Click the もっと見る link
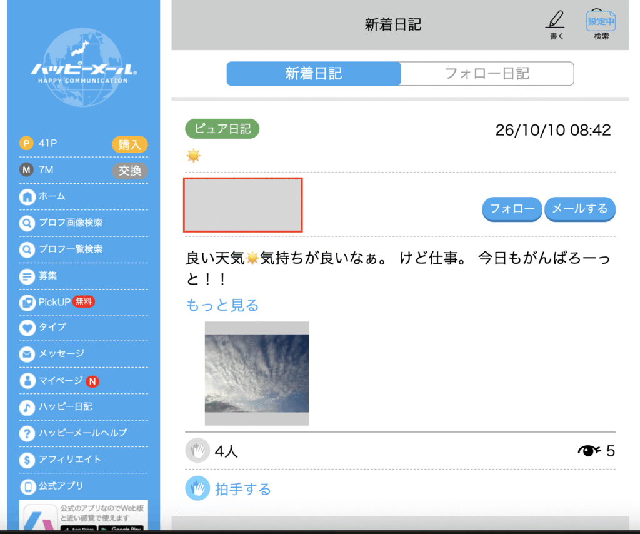 click(222, 305)
